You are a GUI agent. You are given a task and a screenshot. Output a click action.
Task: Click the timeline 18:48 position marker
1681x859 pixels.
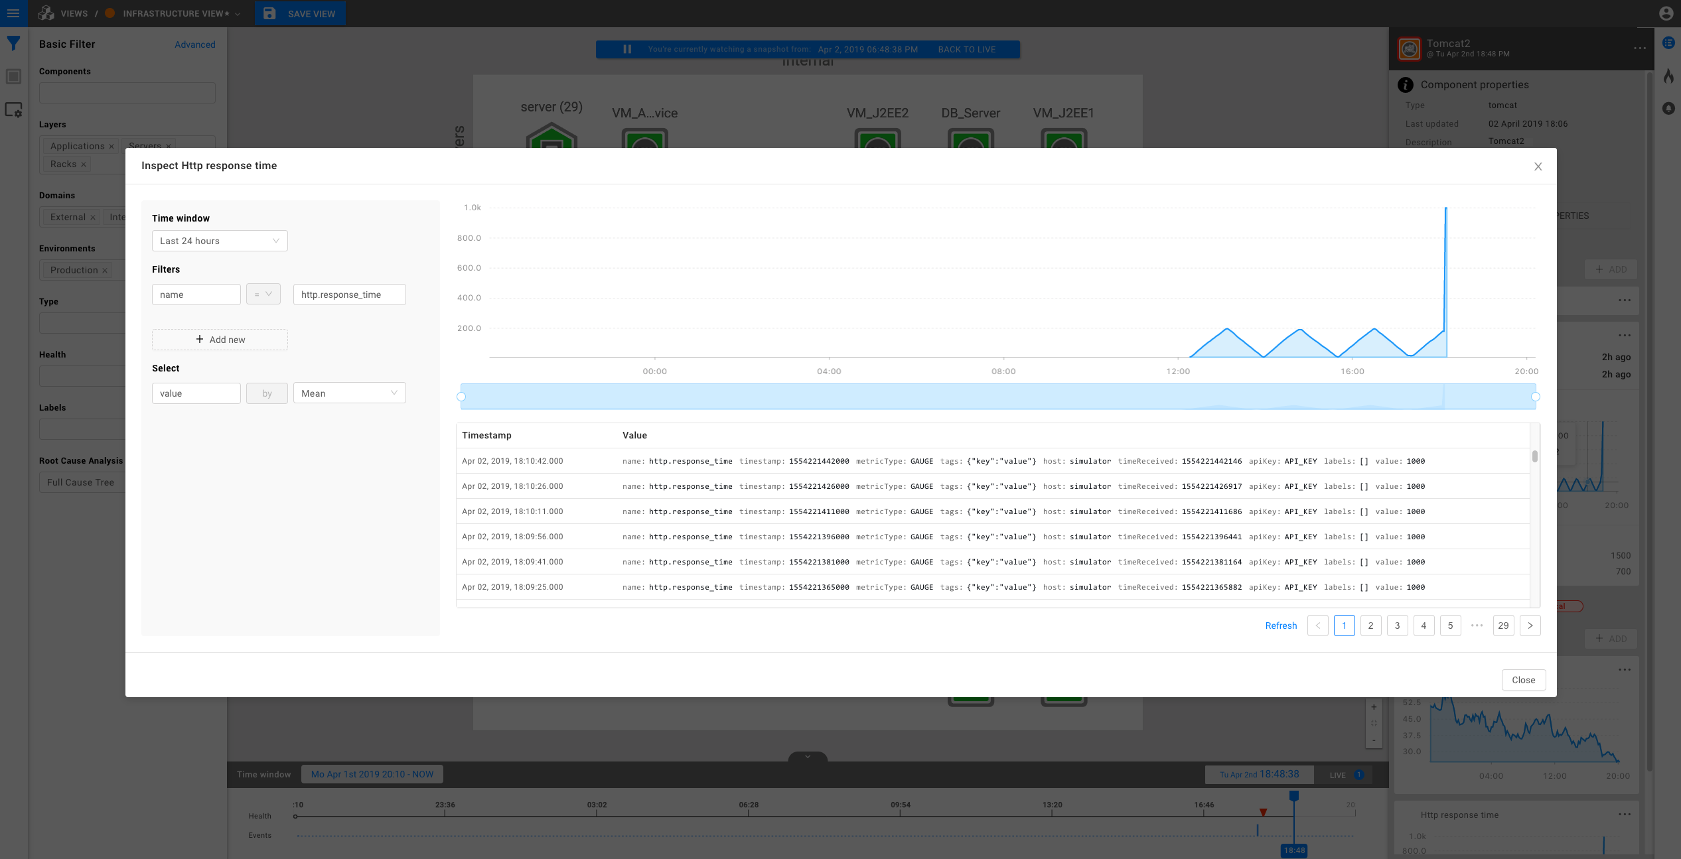tap(1293, 850)
